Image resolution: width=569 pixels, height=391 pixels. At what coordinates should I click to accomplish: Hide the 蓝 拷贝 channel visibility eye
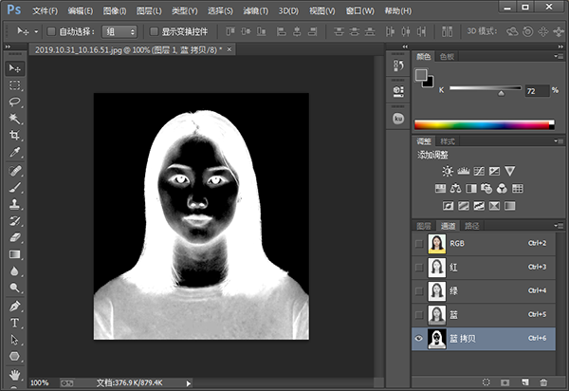click(x=419, y=338)
